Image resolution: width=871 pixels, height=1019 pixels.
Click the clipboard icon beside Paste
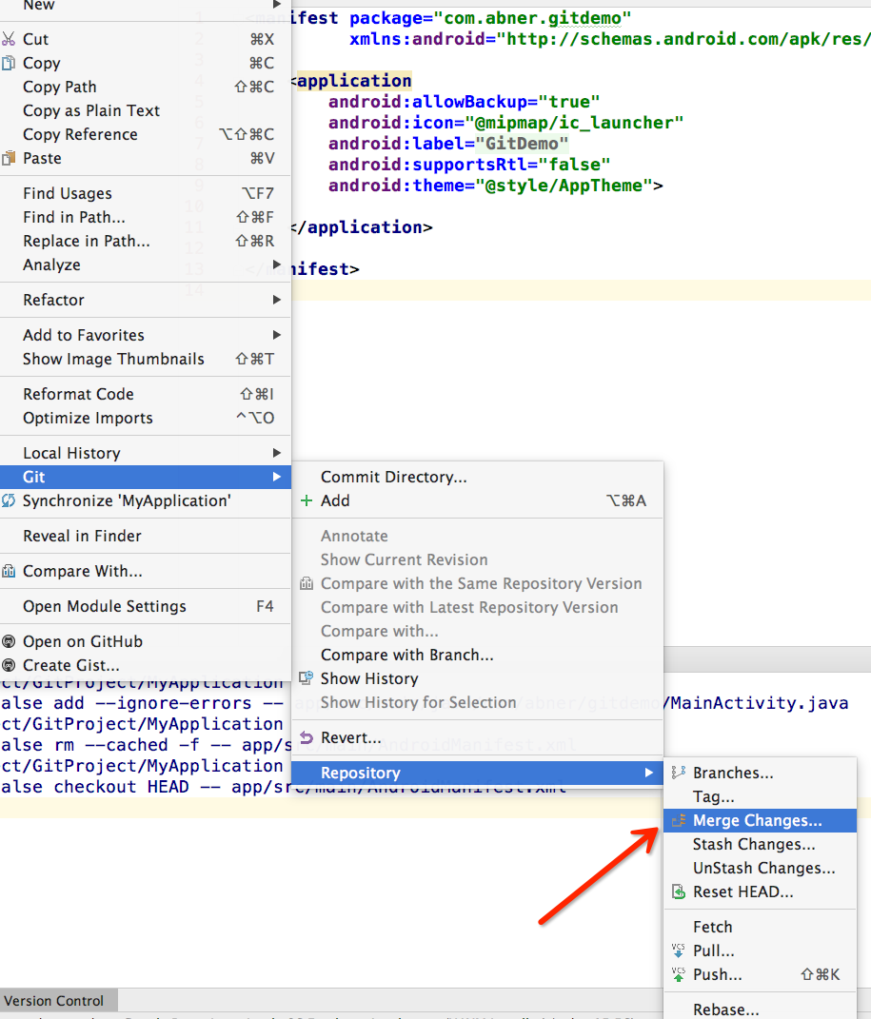[9, 158]
